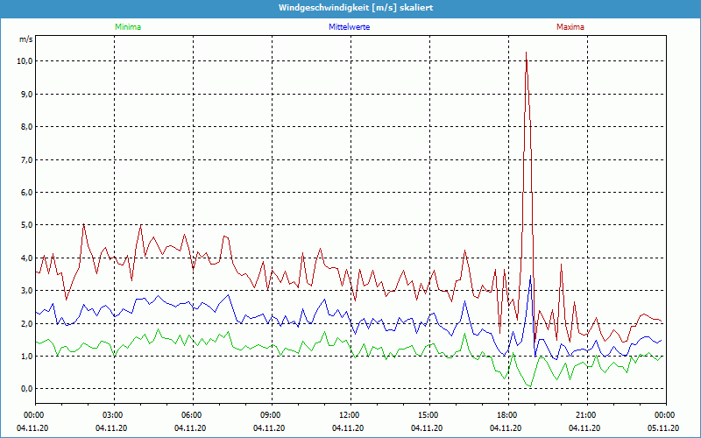
Task: Click the '21:00' time axis label
Action: 586,415
